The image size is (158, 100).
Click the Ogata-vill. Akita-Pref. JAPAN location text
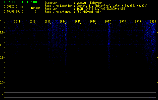coord(112,6)
